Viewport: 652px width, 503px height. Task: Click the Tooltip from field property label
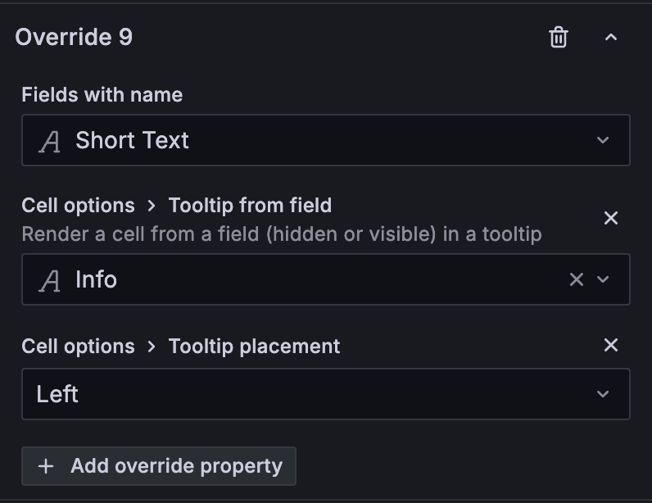250,205
